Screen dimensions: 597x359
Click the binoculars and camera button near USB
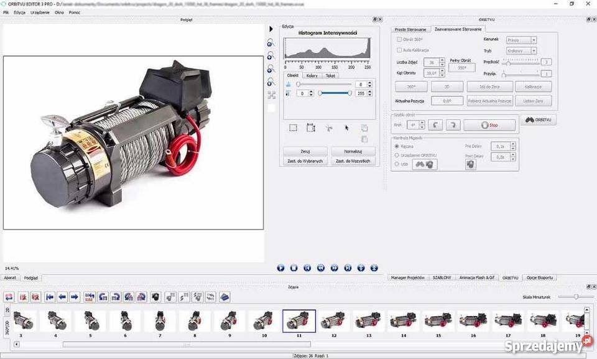coord(425,164)
